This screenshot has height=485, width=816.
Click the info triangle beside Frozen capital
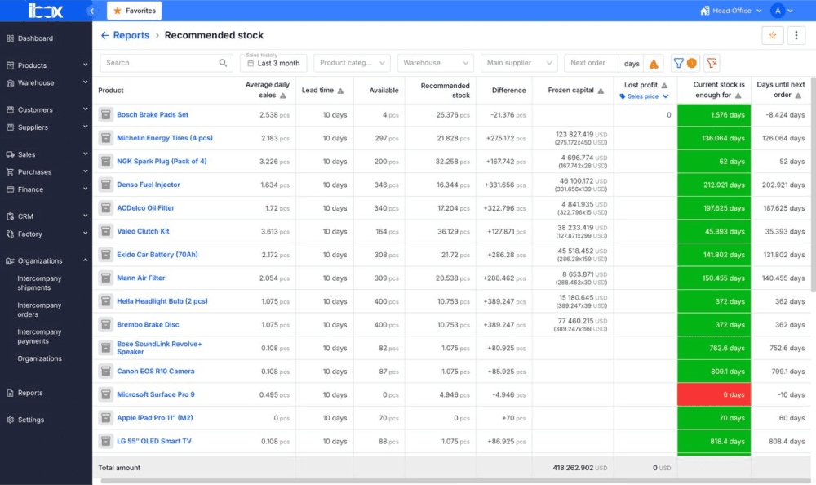click(601, 91)
